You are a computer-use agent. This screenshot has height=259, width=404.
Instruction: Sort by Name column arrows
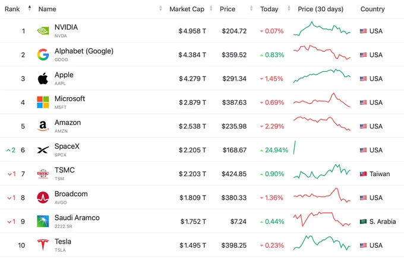pos(160,8)
